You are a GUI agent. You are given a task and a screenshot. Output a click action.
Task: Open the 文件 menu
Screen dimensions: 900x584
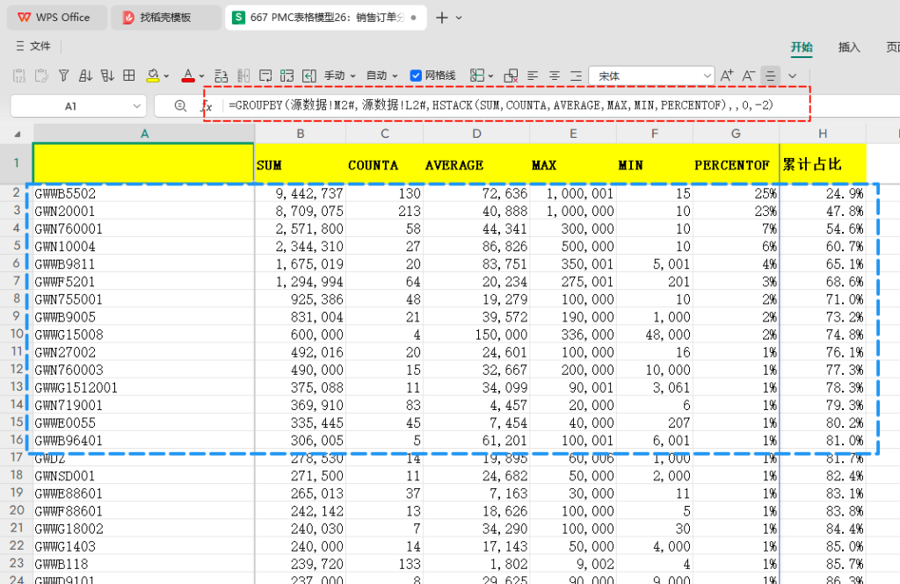pyautogui.click(x=33, y=46)
